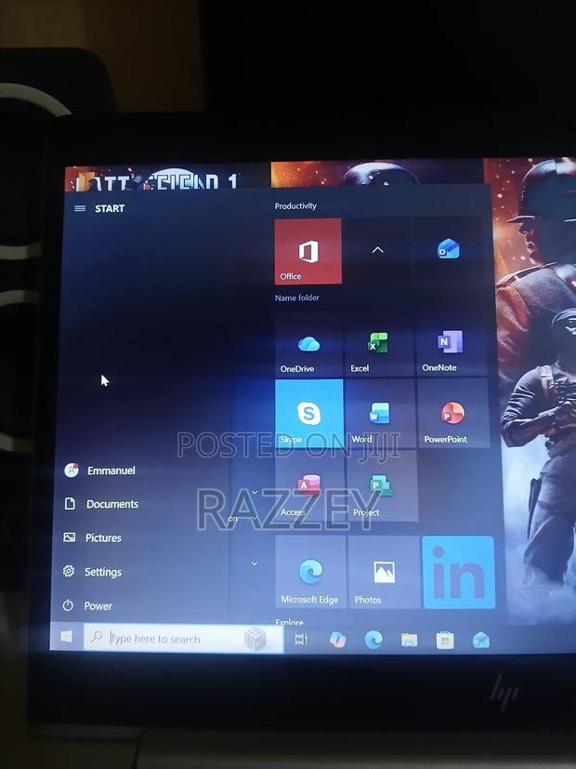Click the Explore group heading

(289, 622)
